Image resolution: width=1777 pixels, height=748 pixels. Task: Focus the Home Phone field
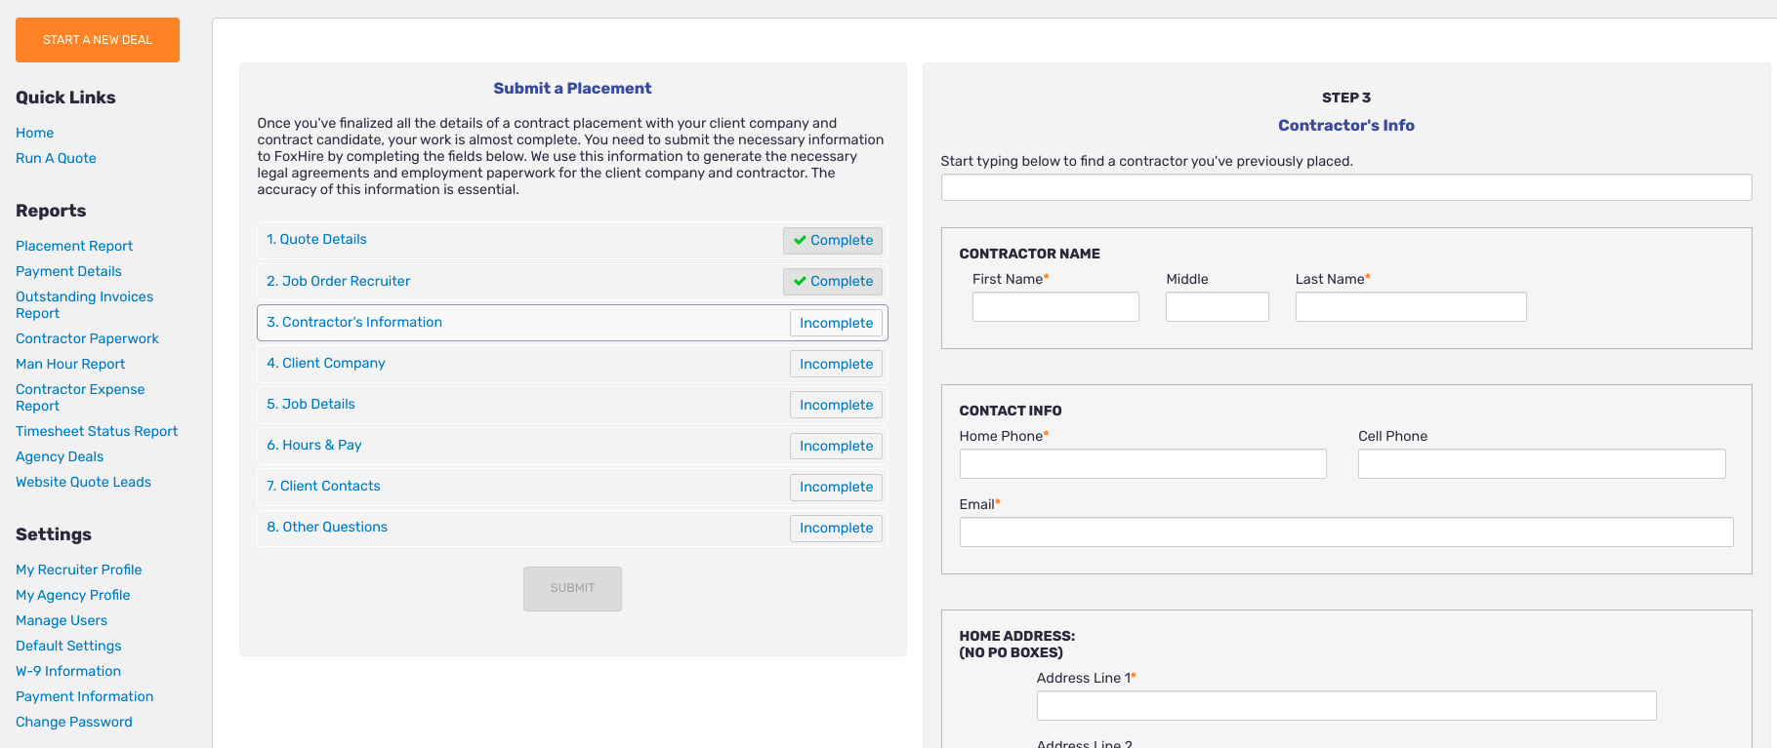click(1142, 464)
